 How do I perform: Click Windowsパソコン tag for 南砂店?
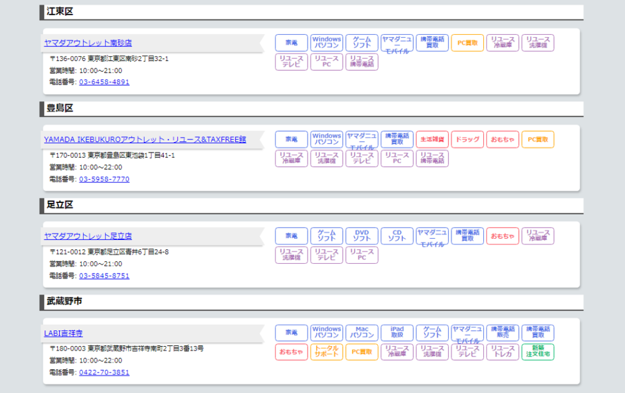pos(327,43)
